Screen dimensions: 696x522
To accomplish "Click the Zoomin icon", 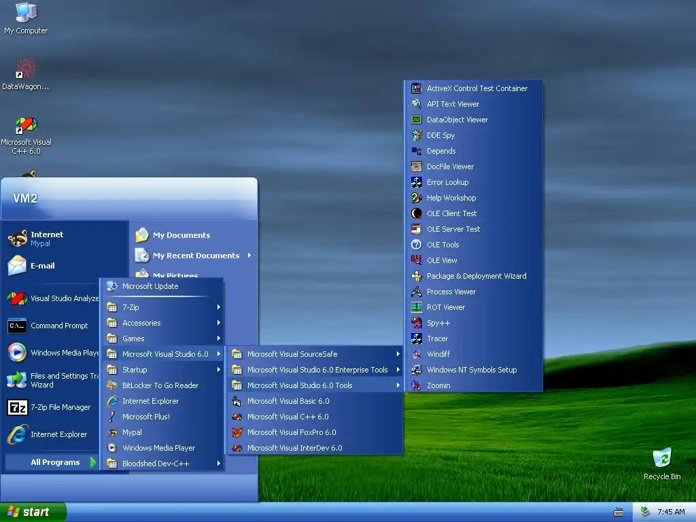I will [x=417, y=385].
